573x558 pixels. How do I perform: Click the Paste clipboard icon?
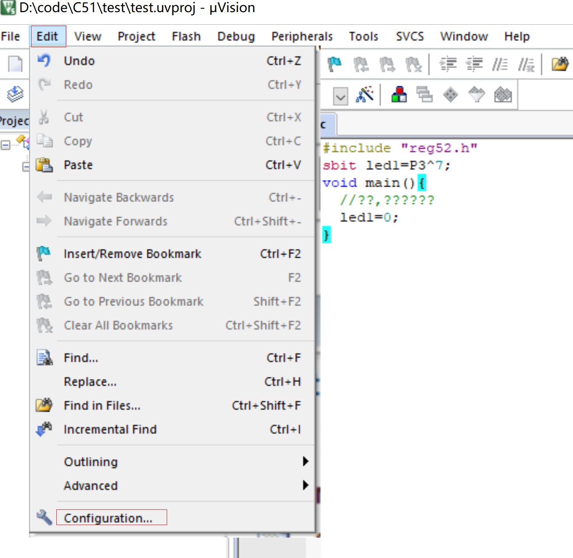point(44,165)
